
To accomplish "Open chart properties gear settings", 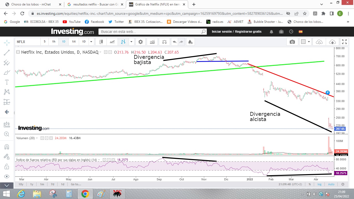I will [140, 41].
